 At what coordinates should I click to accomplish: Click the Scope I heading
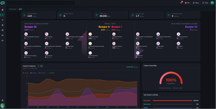pos(117,27)
